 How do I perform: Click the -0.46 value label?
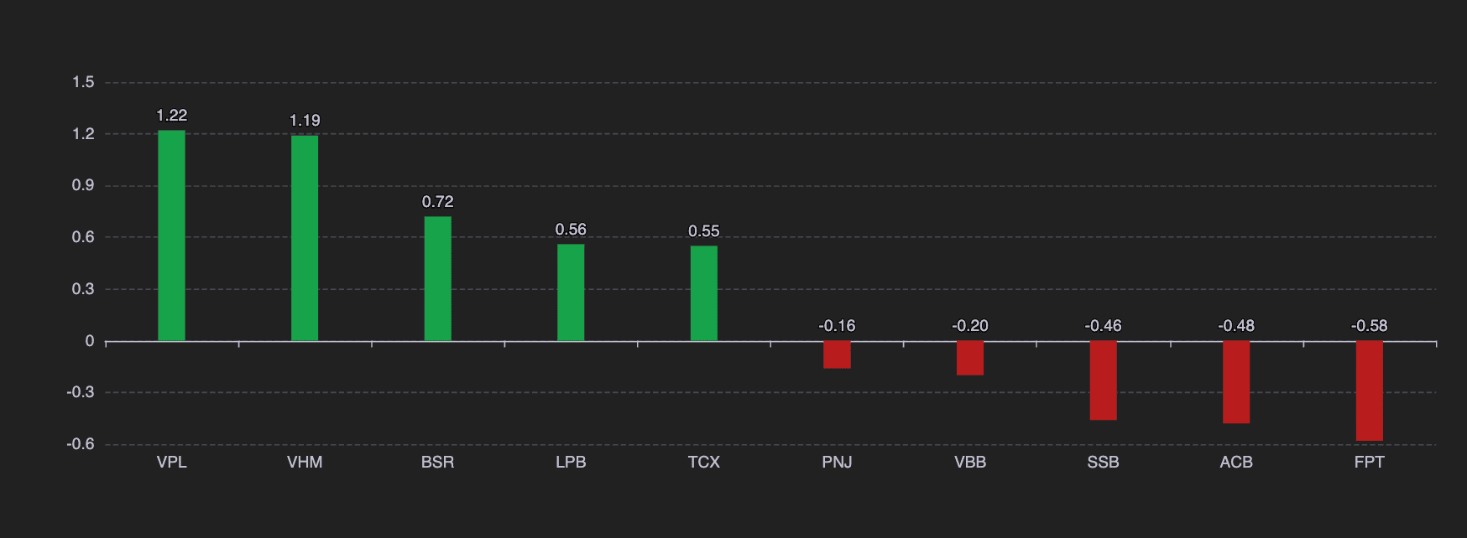1103,326
